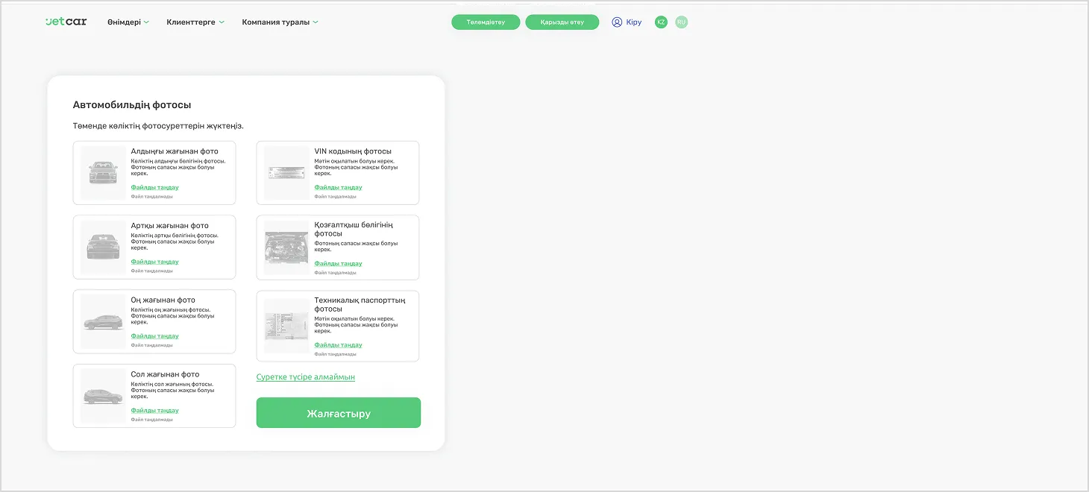Expand the Компания туралы menu
Viewport: 1089px width, 492px height.
(280, 22)
